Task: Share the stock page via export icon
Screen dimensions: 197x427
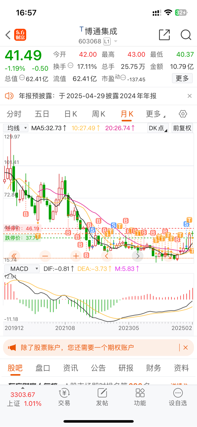Action: point(164,35)
